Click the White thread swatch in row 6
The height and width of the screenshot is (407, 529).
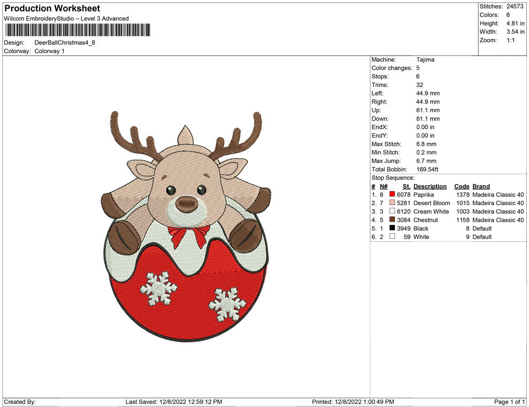[x=392, y=237]
